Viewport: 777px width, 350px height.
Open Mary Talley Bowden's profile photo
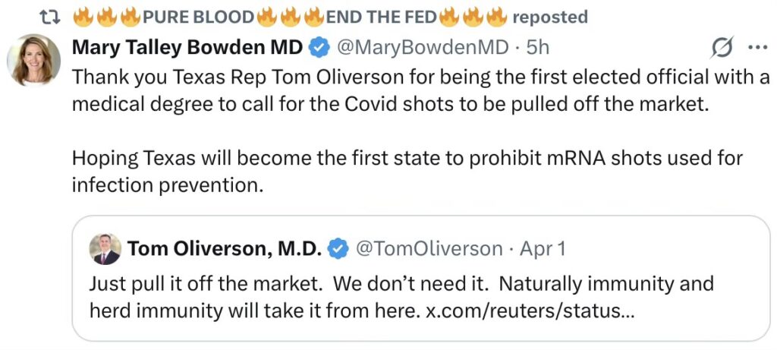coord(33,61)
